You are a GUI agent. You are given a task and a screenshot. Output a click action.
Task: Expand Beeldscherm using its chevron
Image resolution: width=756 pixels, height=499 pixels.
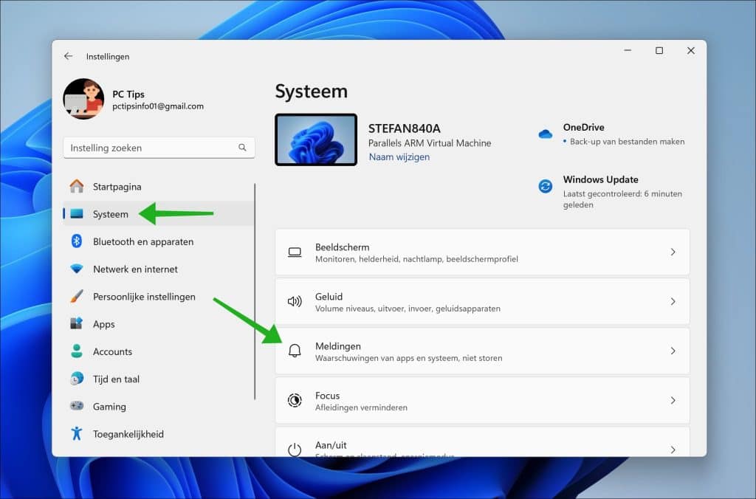(x=673, y=252)
